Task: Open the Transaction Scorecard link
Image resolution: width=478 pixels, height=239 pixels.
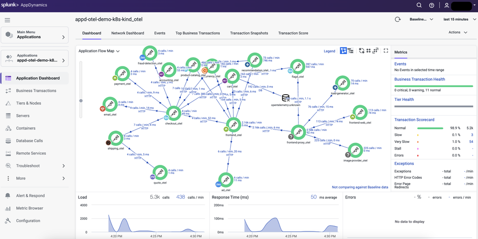Action: click(414, 119)
